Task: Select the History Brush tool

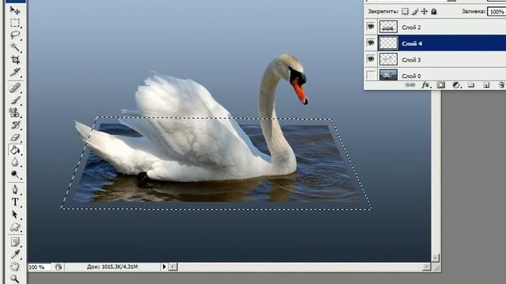Action: 15,125
